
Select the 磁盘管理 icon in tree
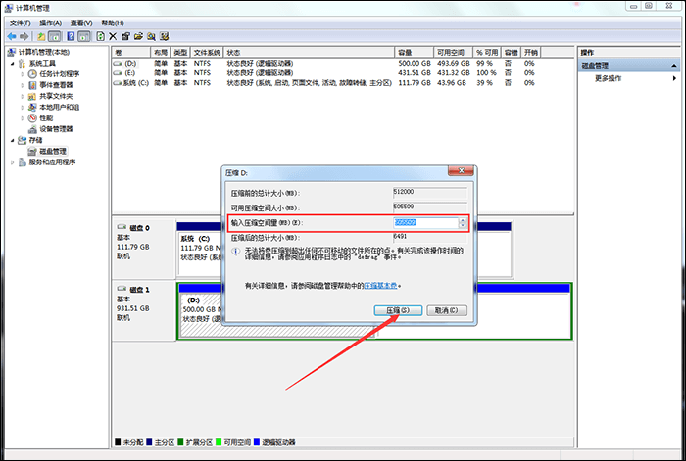click(x=32, y=151)
